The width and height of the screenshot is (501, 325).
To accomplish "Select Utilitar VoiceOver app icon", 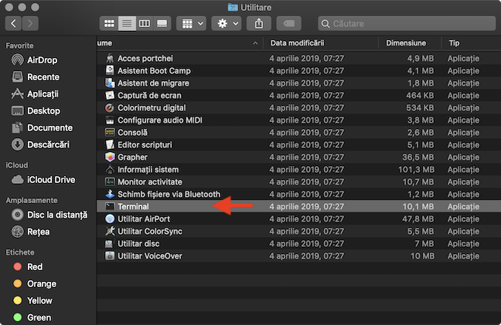I will [x=110, y=256].
